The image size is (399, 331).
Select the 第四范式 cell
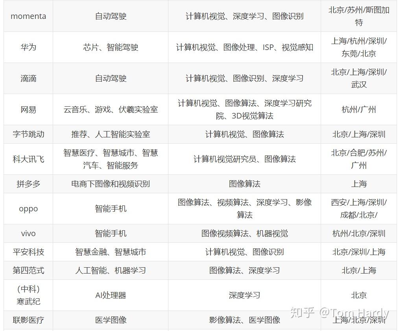click(28, 270)
